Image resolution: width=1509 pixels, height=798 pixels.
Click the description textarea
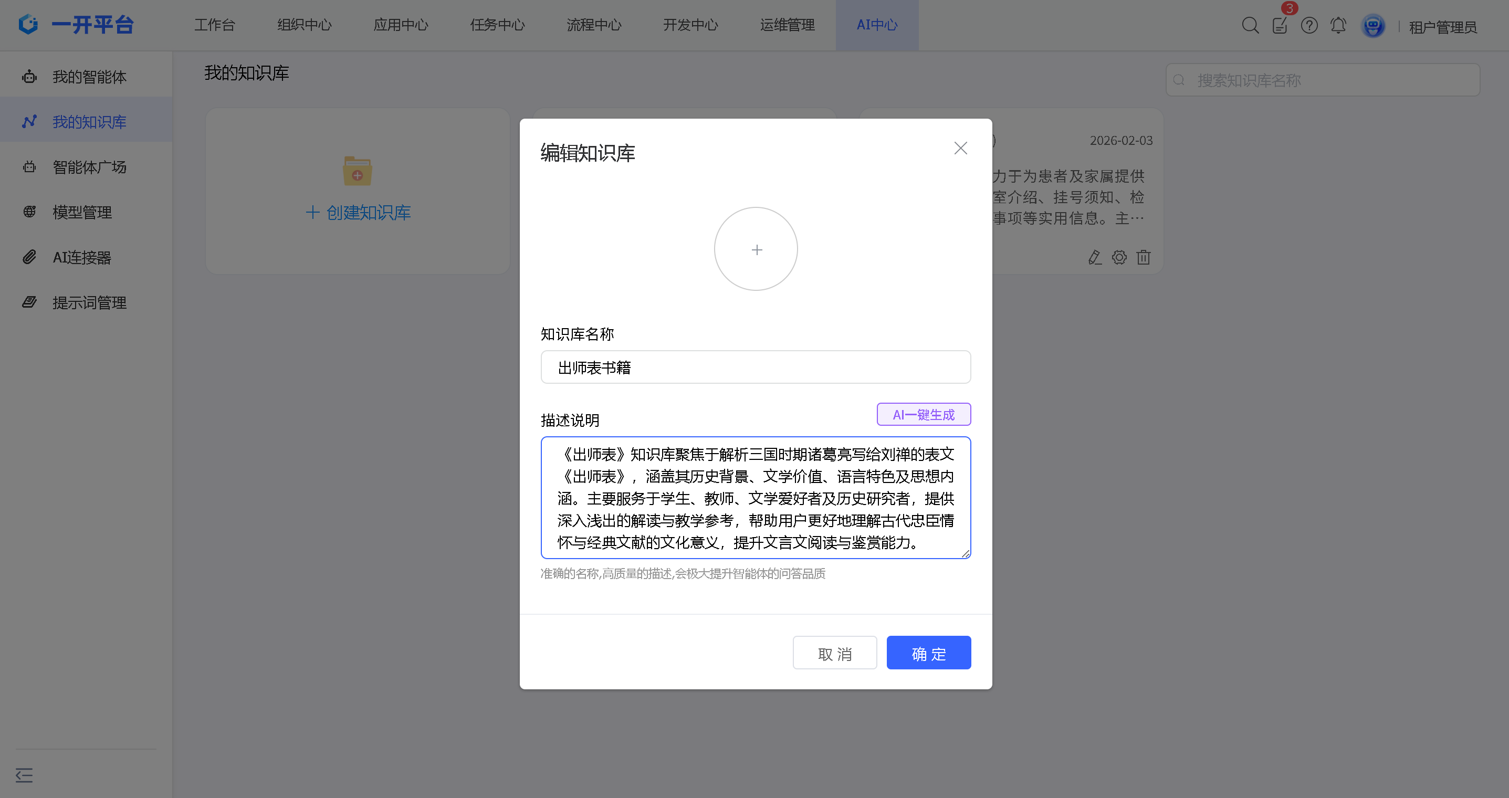click(x=756, y=497)
